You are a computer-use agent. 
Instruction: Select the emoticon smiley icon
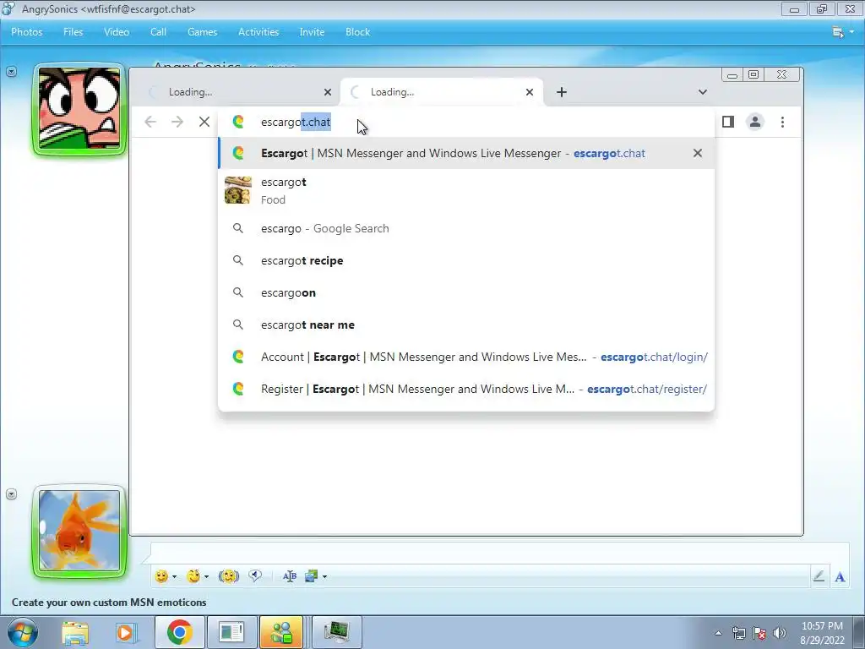click(x=161, y=576)
